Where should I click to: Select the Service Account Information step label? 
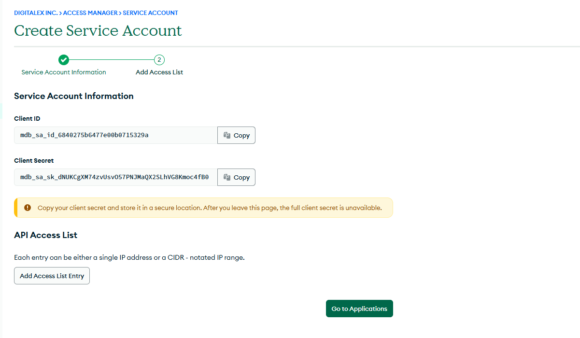point(64,72)
